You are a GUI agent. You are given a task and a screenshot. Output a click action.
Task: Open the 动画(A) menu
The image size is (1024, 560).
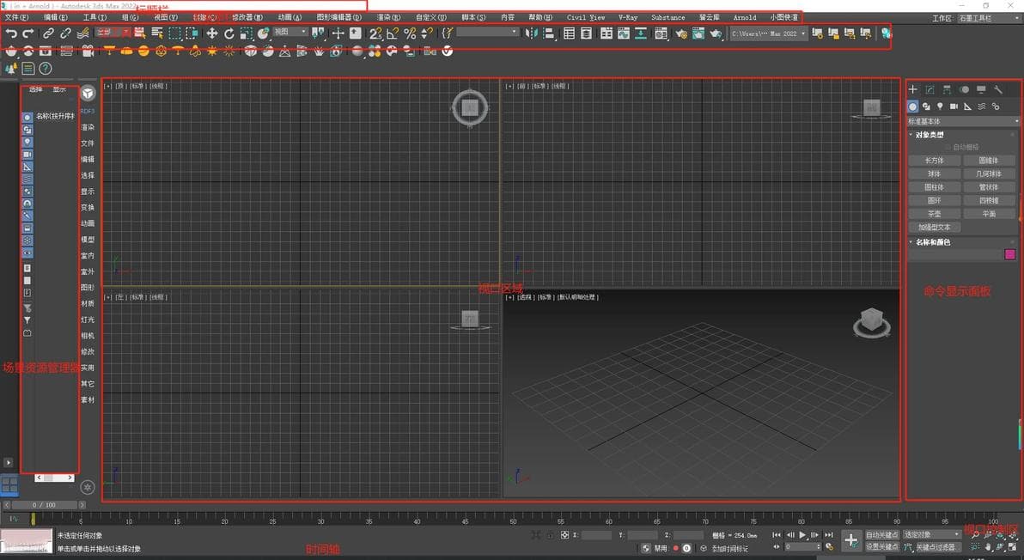click(290, 18)
